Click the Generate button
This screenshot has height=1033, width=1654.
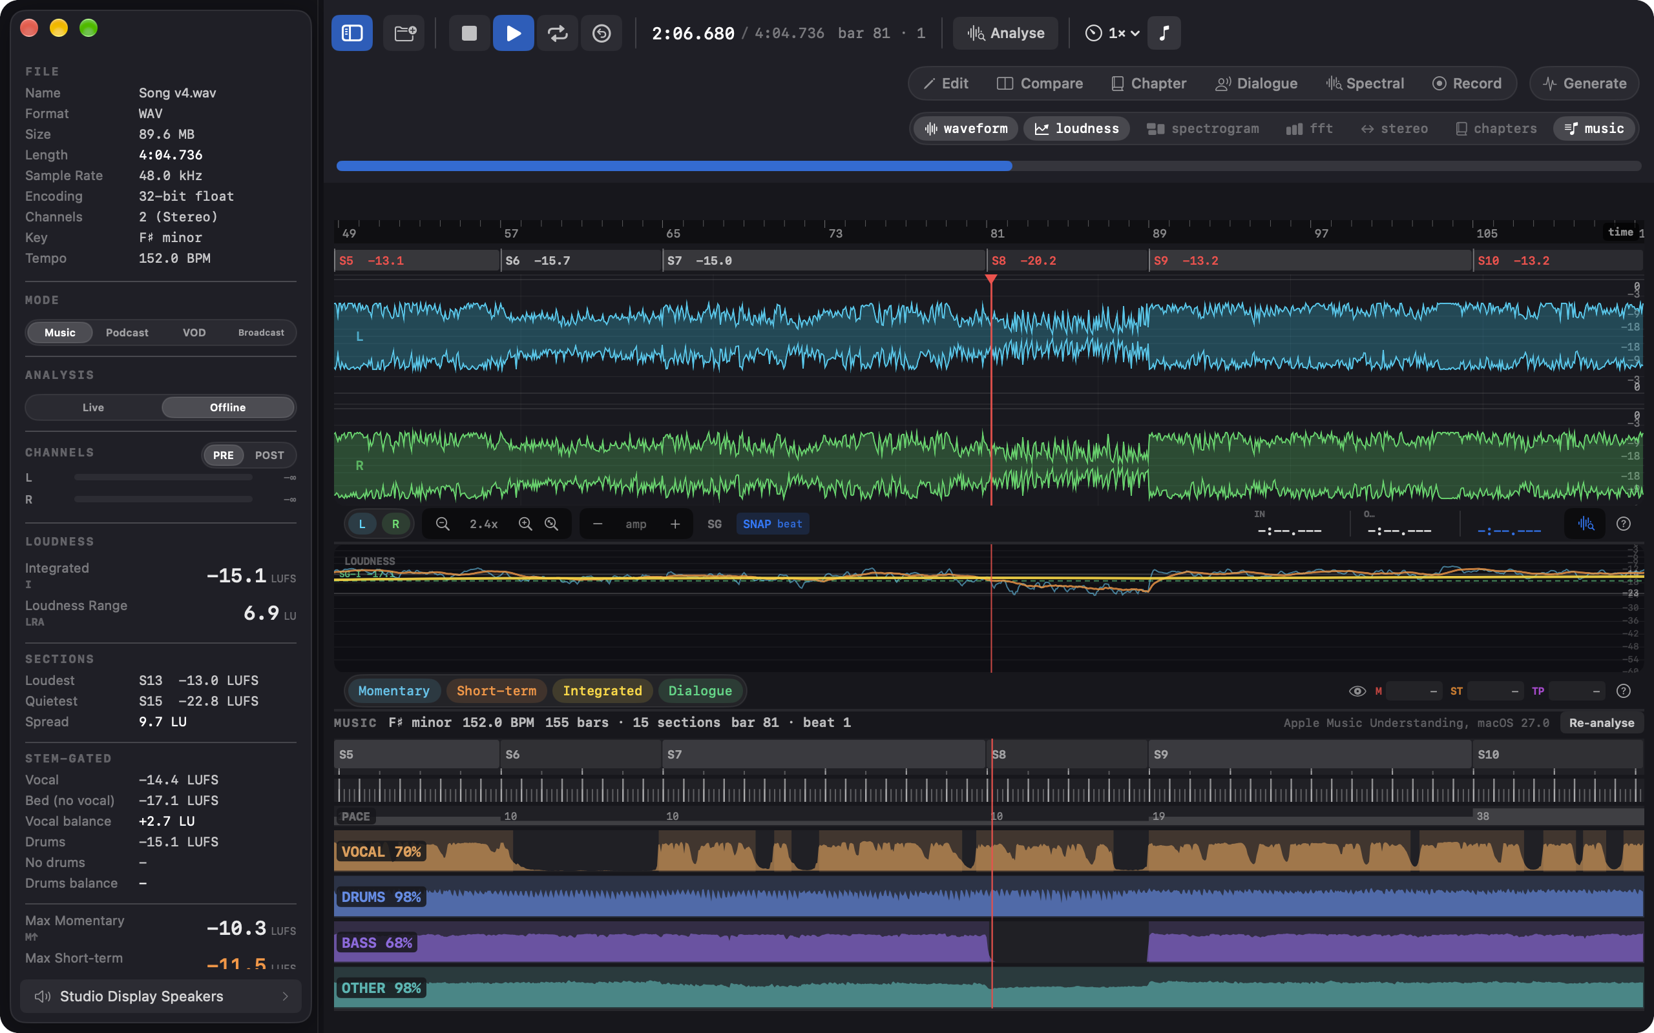[1584, 83]
